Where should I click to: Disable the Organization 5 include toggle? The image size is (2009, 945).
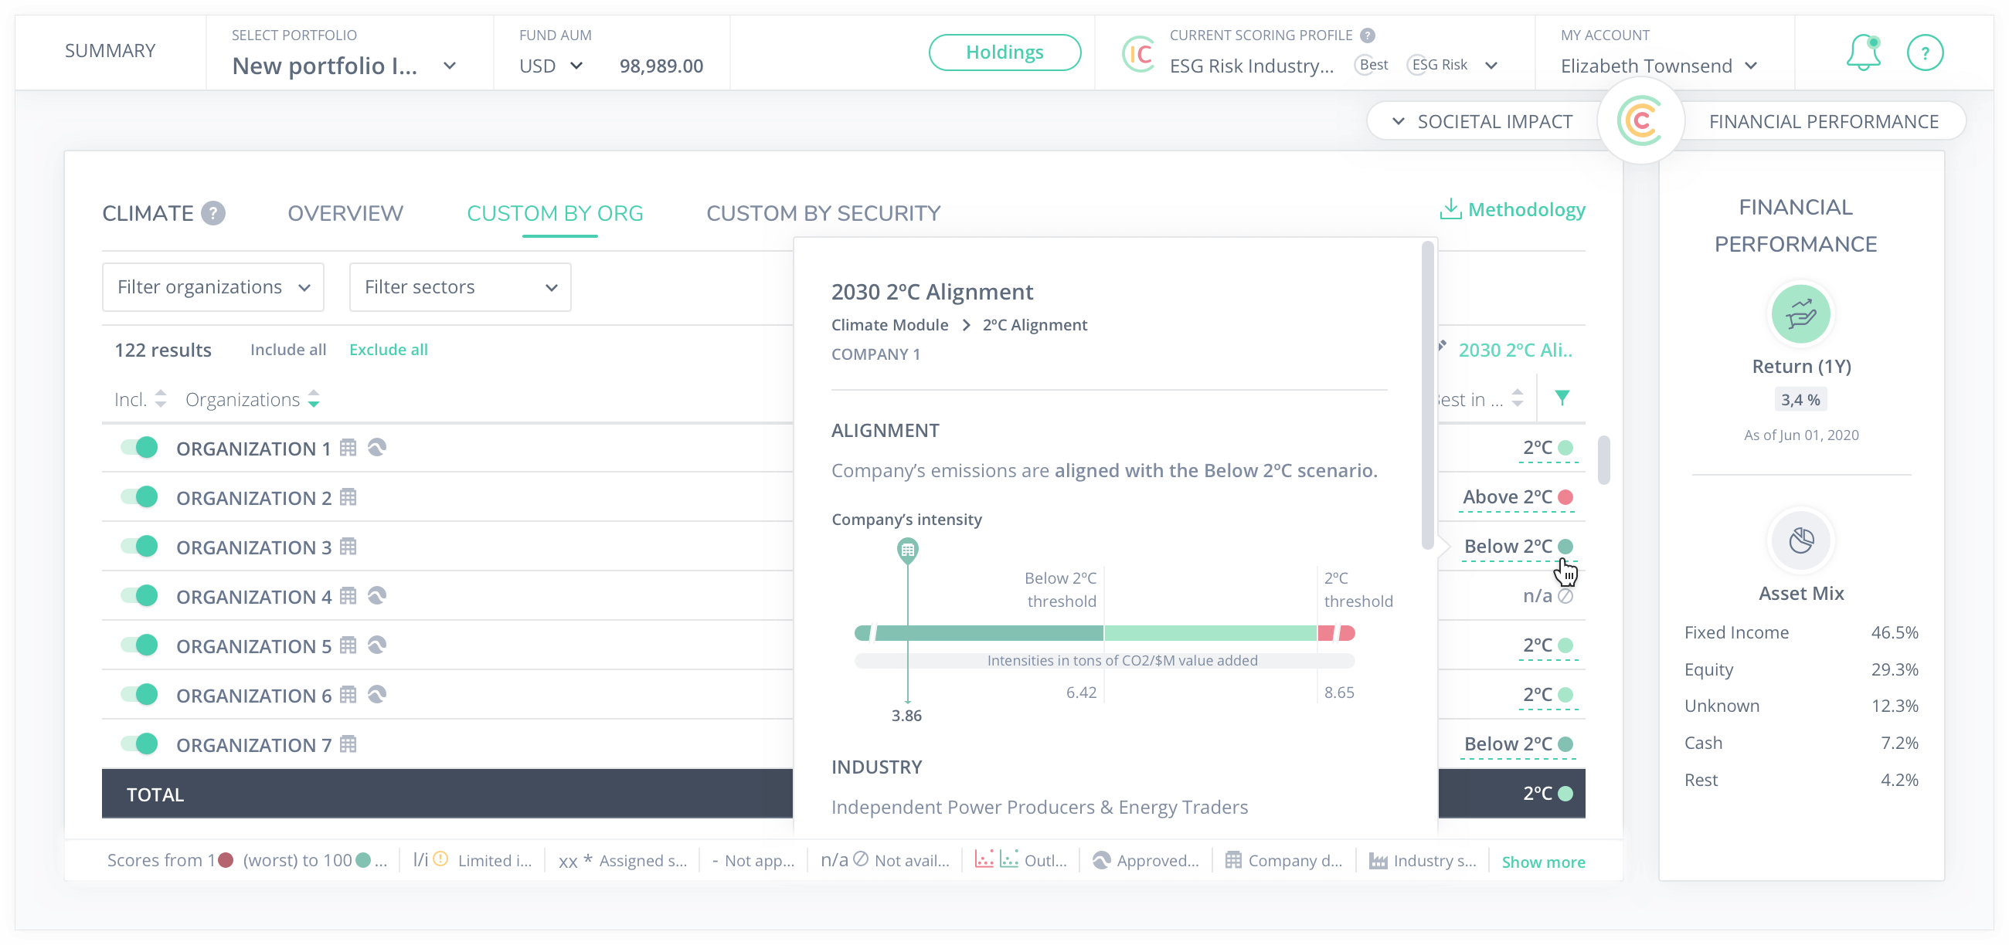tap(140, 645)
